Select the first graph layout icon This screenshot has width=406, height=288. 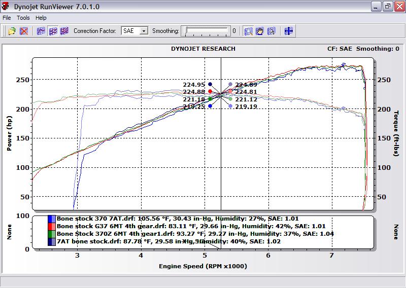(x=41, y=31)
